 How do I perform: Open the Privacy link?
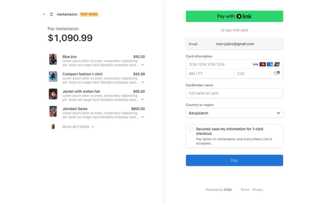pos(257,190)
